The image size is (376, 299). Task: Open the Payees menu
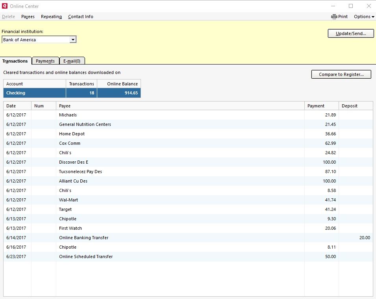point(28,17)
